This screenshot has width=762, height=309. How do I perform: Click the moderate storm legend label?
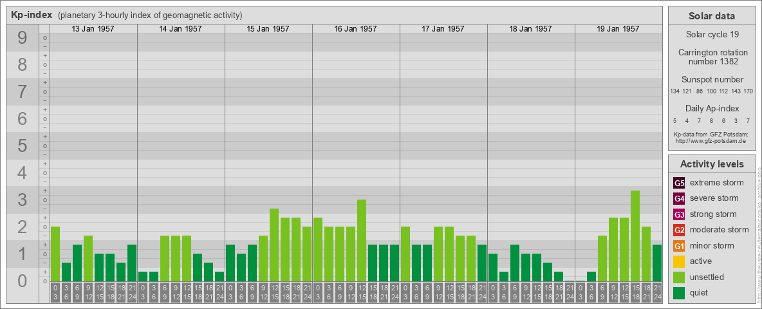coord(720,230)
